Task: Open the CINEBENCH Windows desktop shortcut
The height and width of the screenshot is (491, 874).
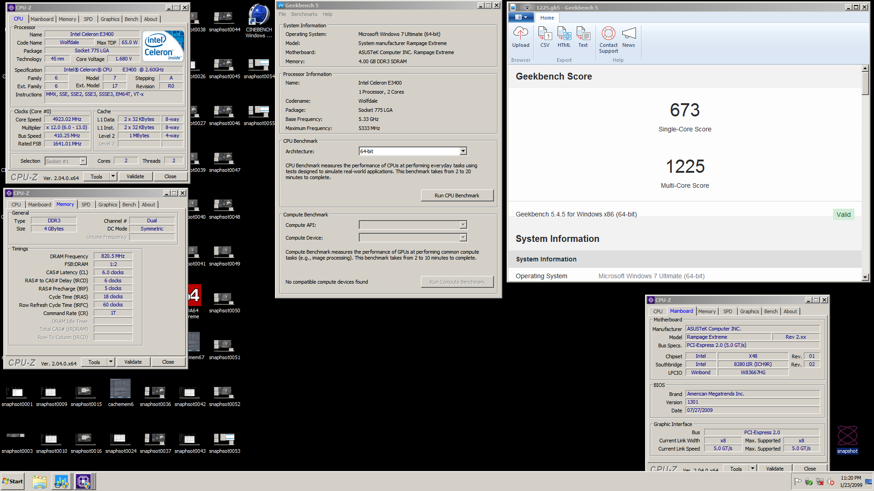Action: pos(259,21)
